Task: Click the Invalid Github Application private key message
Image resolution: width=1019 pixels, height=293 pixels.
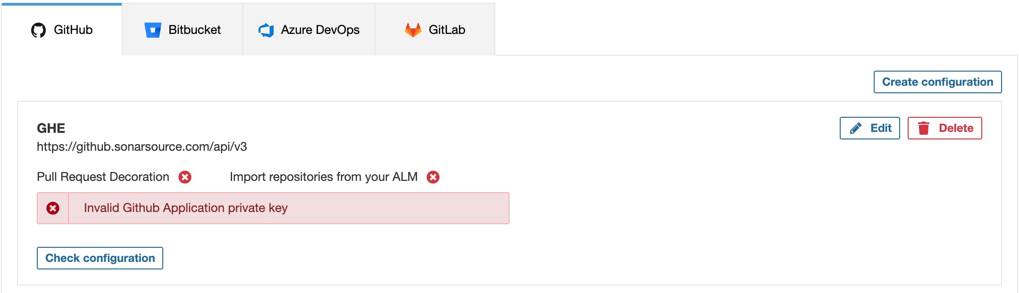Action: pos(186,208)
